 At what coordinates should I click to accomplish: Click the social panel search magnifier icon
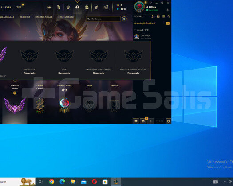click(x=169, y=17)
